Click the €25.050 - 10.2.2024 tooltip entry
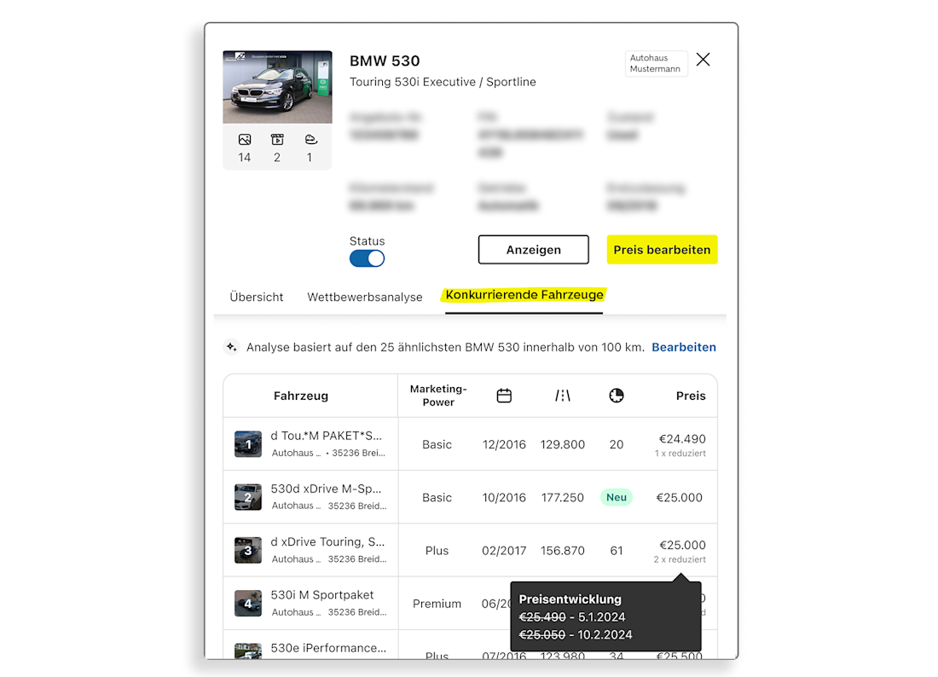The height and width of the screenshot is (677, 938). (x=575, y=635)
